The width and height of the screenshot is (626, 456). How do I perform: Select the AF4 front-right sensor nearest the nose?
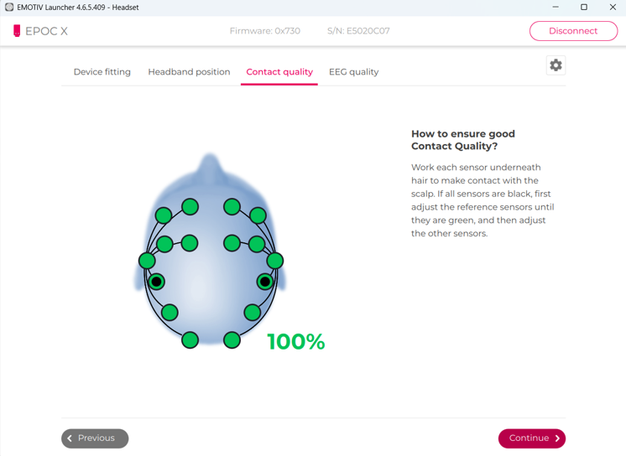[232, 207]
